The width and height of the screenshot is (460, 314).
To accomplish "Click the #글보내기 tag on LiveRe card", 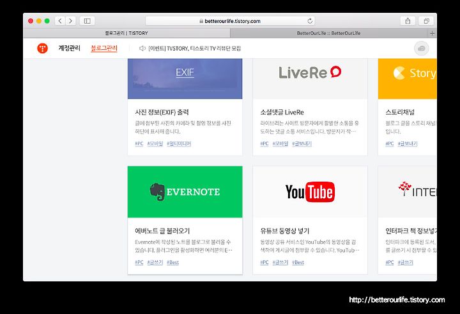I will [302, 144].
